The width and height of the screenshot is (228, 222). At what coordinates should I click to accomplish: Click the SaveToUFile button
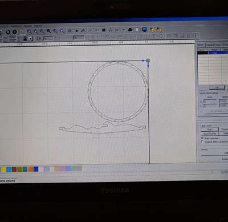(x=210, y=134)
